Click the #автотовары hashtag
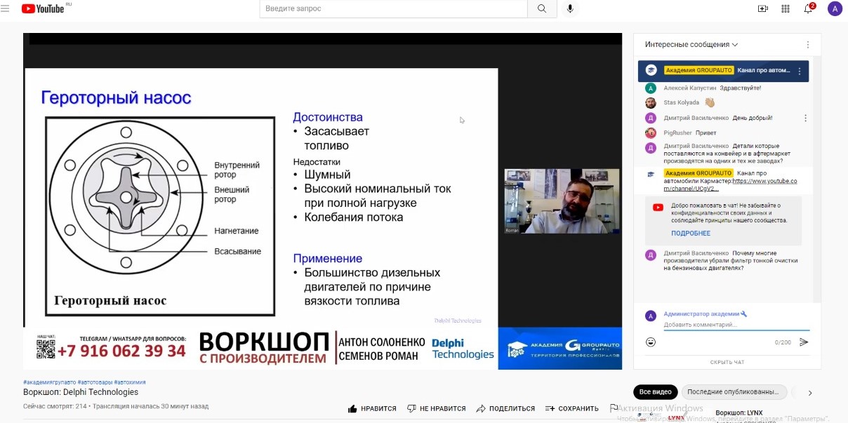Viewport: 848px width, 423px height. pyautogui.click(x=95, y=382)
